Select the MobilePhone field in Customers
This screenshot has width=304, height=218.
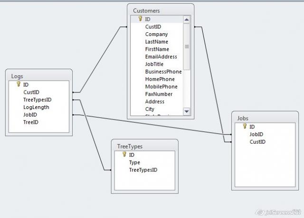point(157,87)
